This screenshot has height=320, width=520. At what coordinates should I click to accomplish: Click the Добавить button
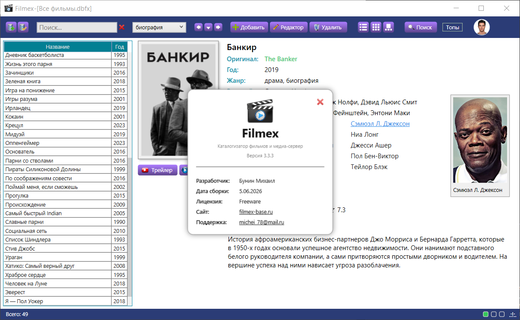(249, 27)
